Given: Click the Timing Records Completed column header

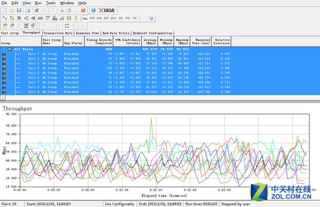Looking at the screenshot, I should pos(98,42).
